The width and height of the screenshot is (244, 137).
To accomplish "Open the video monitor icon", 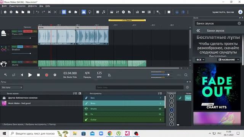I will pos(143,12).
